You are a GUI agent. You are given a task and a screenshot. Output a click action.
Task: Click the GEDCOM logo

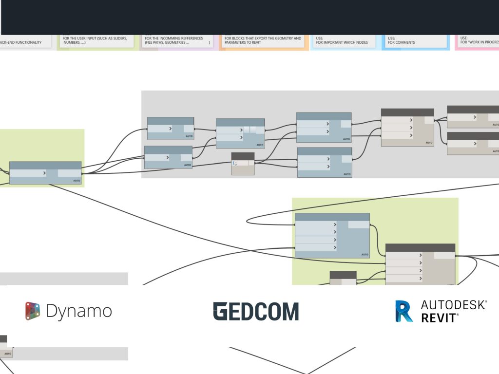coord(256,312)
